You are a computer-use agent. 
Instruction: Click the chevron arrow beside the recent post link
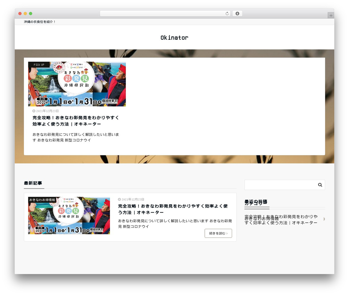pos(324,219)
